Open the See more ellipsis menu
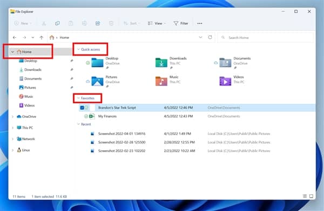The image size is (324, 211). coord(200,23)
